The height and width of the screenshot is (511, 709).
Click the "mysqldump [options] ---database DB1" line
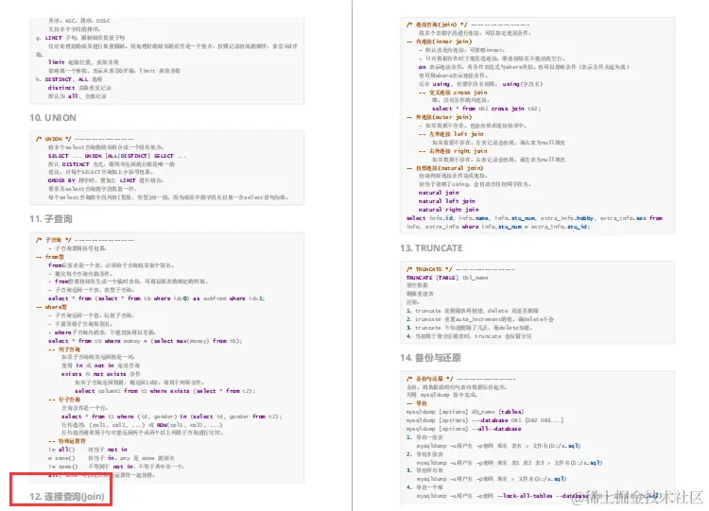(x=485, y=420)
